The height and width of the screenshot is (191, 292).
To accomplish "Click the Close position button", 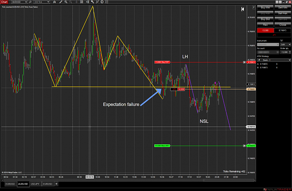I will pyautogui.click(x=283, y=25).
